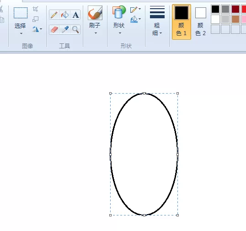Click the first empty custom color slot
Viewport: 246px width, 231px height.
[x=215, y=29]
